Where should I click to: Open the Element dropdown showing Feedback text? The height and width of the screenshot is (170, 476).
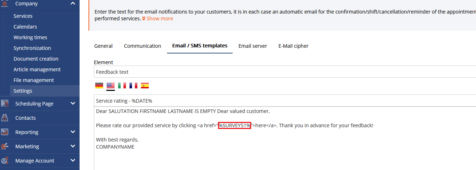click(x=285, y=72)
